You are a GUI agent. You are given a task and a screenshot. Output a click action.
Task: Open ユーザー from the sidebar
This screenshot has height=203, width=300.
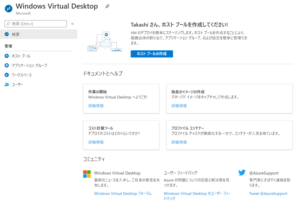click(x=18, y=85)
